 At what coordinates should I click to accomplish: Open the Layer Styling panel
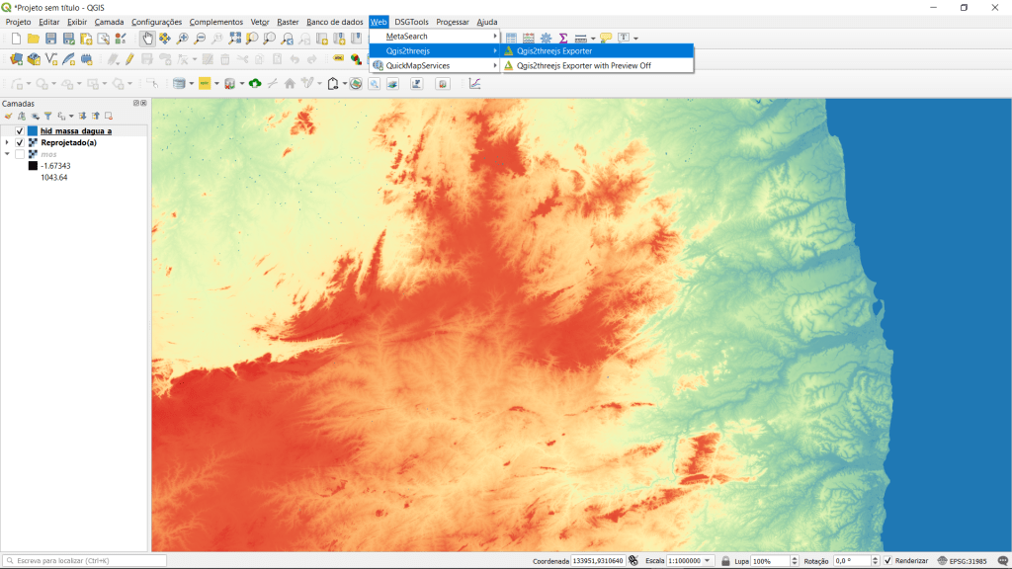point(9,116)
